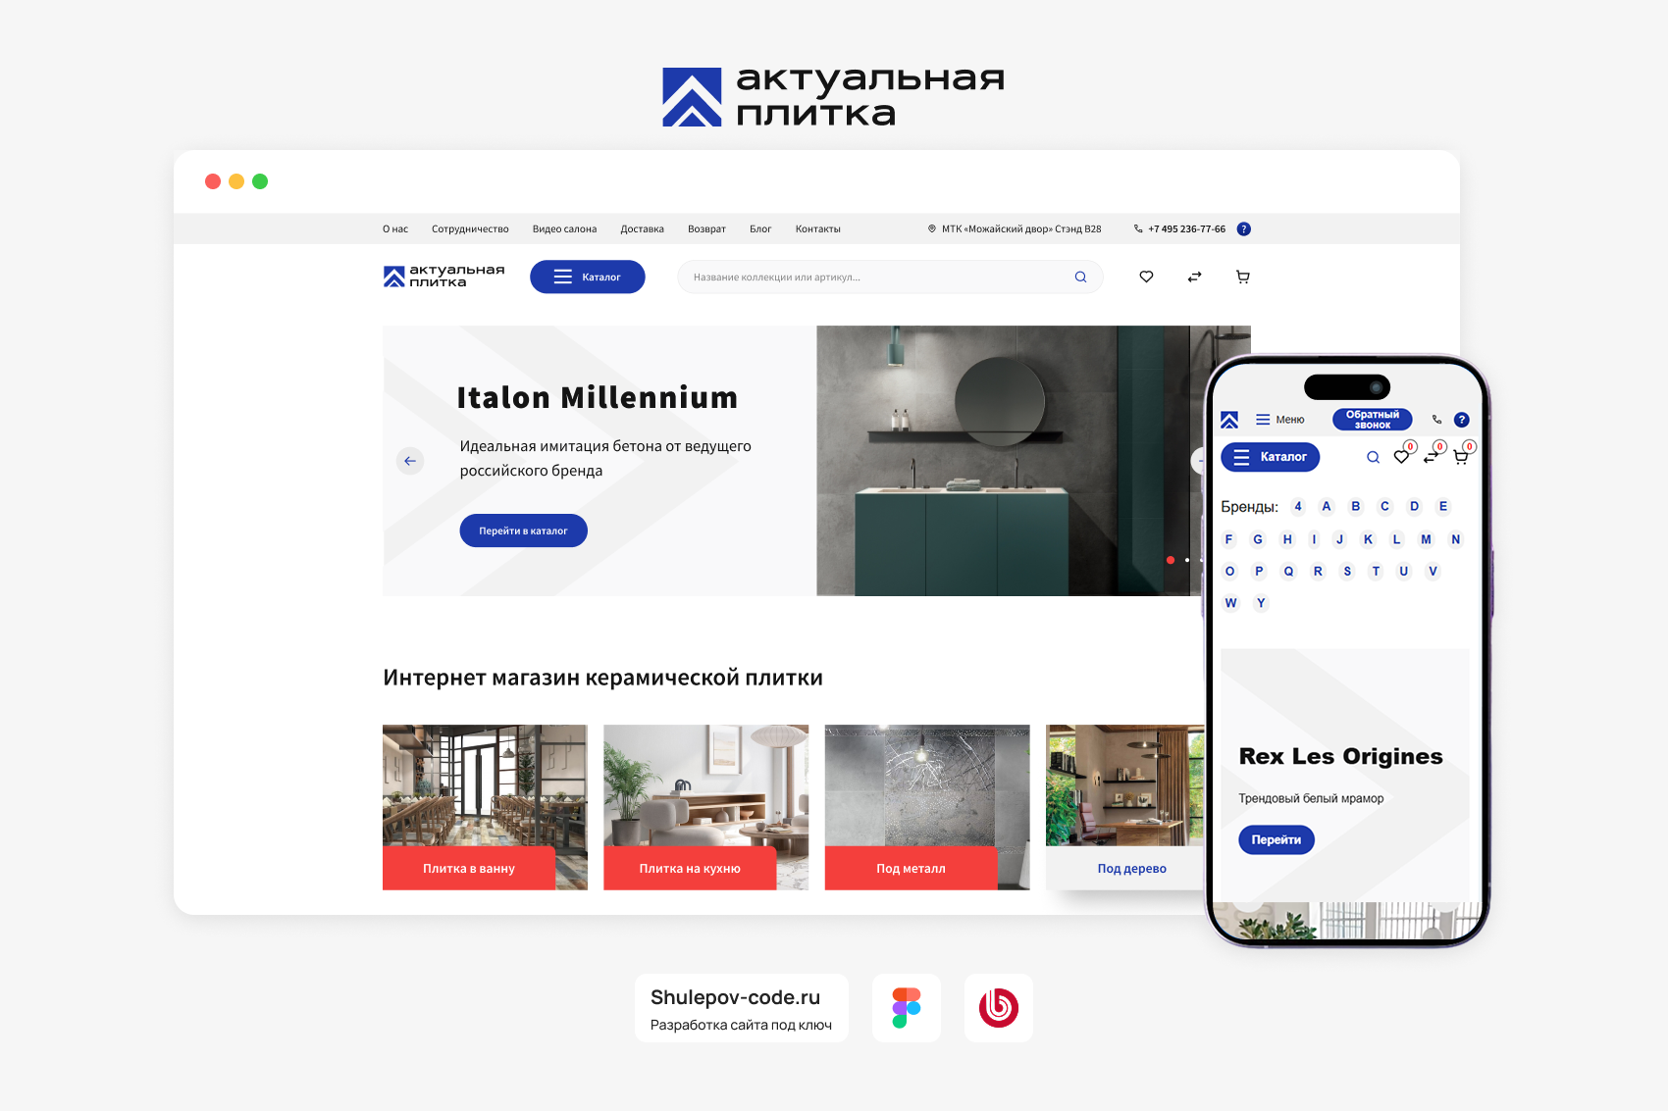1668x1111 pixels.
Task: Select brand letter B on mobile
Action: (x=1356, y=507)
